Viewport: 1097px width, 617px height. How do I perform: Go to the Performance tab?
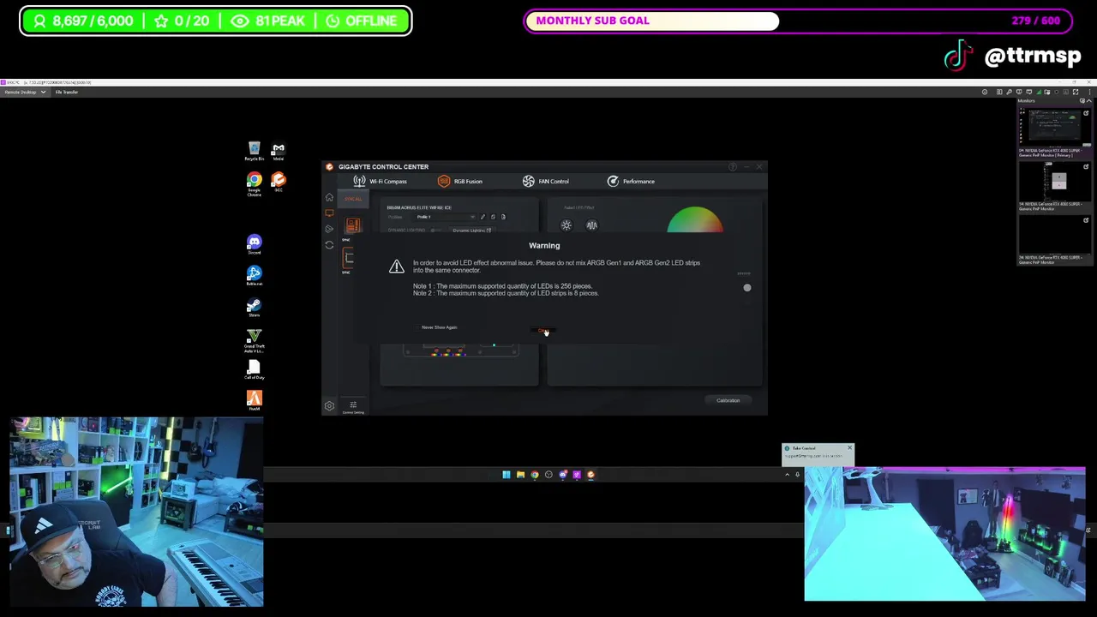(631, 182)
